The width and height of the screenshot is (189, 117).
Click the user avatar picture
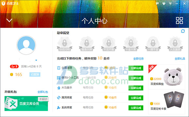(26, 45)
